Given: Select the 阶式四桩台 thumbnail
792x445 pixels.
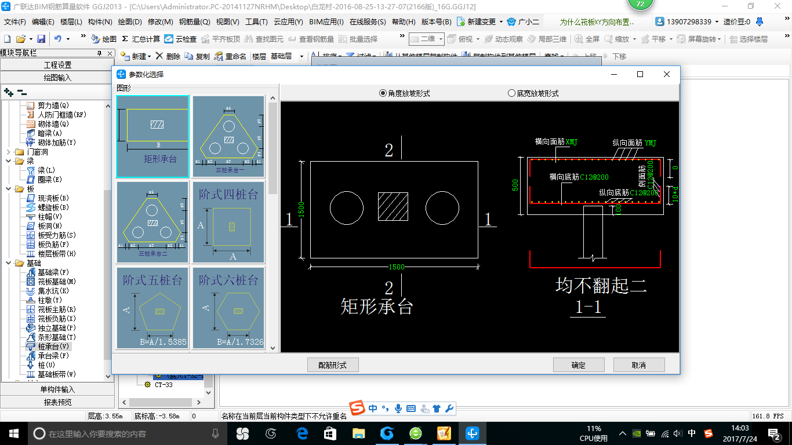Looking at the screenshot, I should 228,222.
